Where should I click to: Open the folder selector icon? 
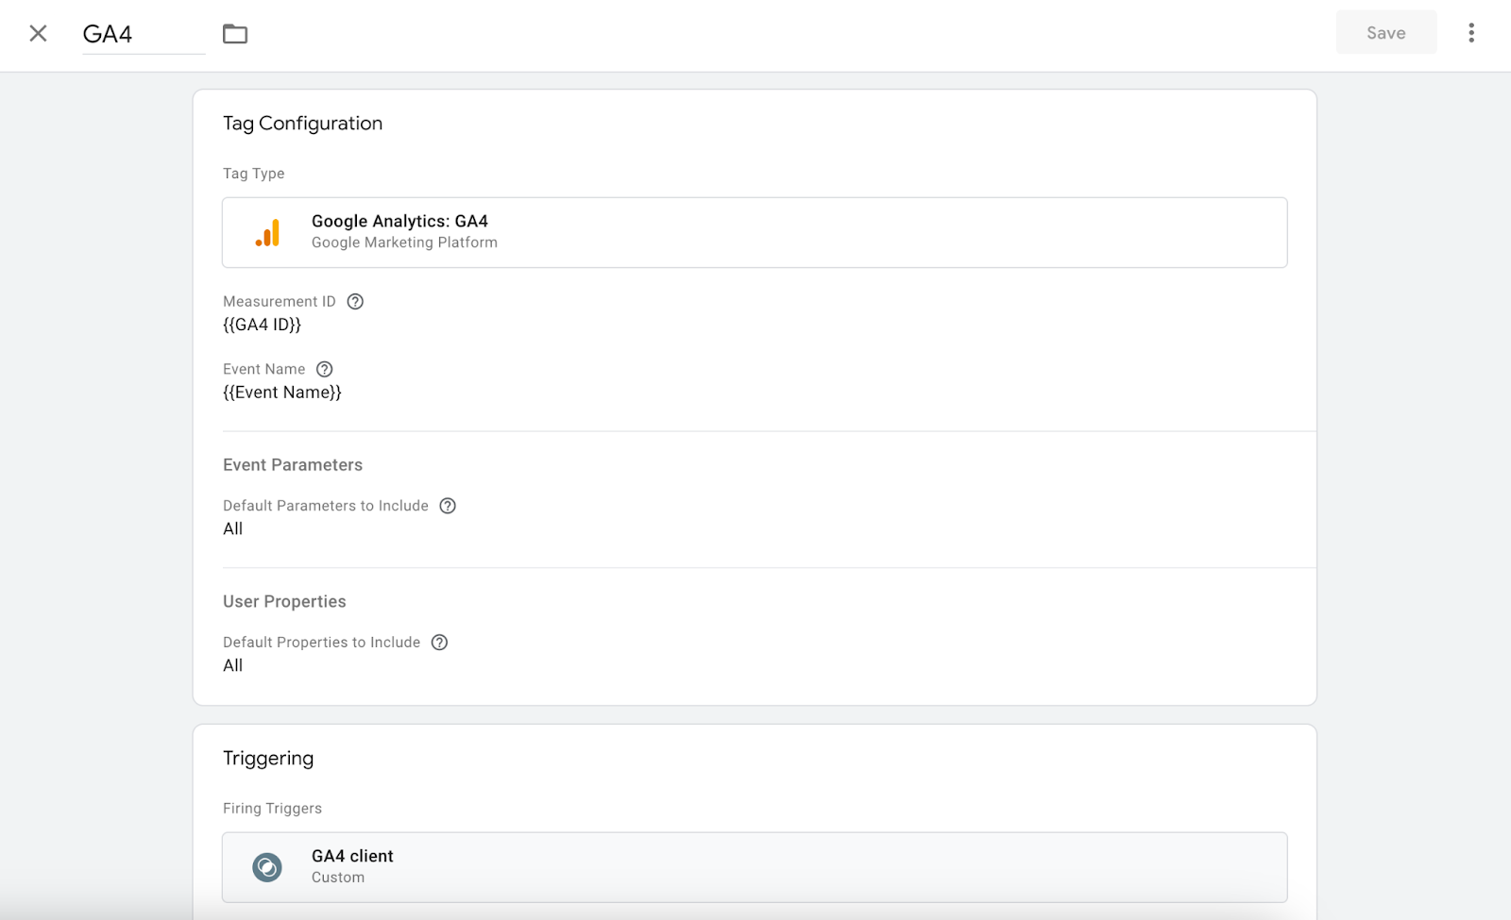(x=235, y=34)
